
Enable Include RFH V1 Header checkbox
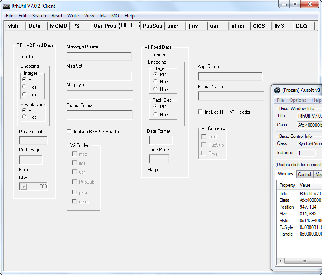200,112
